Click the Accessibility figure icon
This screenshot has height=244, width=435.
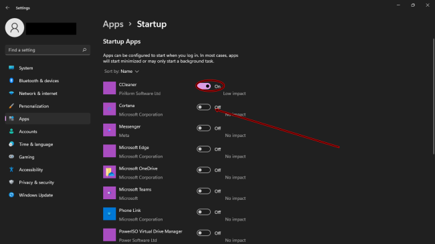11,169
